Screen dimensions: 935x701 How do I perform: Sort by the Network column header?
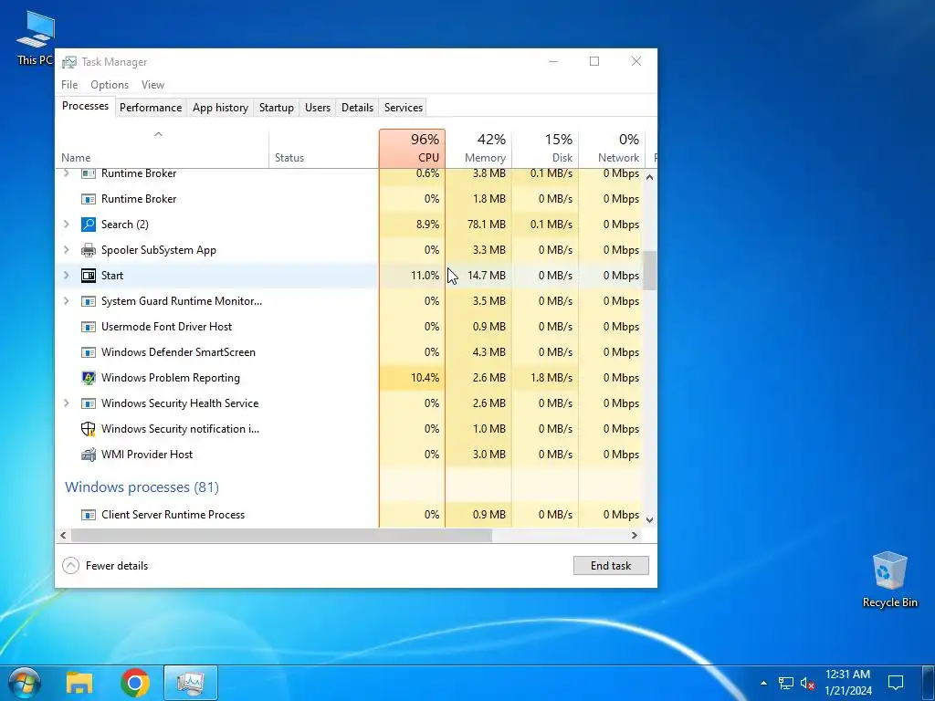point(612,149)
